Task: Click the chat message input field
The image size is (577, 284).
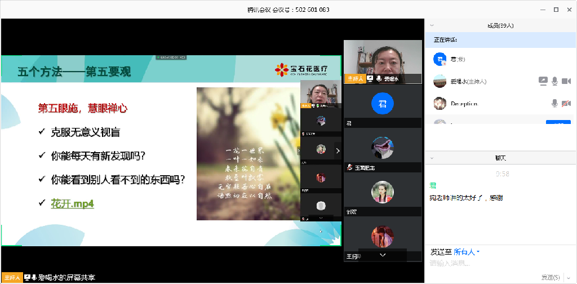Action: pyautogui.click(x=500, y=264)
